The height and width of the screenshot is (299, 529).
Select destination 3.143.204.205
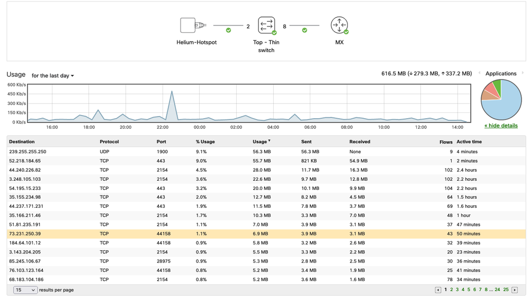click(25, 252)
